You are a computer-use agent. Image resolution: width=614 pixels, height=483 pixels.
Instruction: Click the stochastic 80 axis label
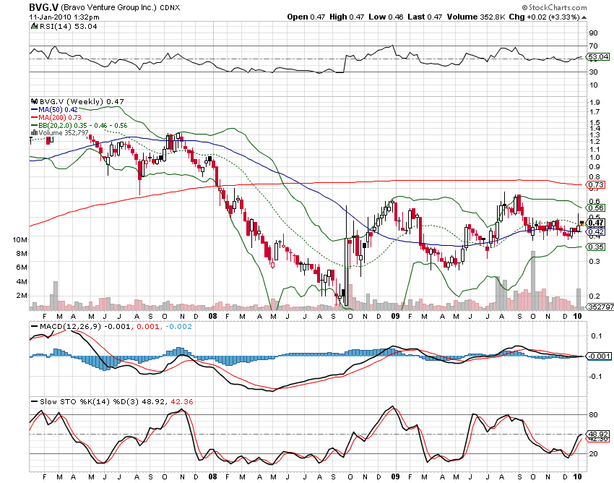pos(594,415)
